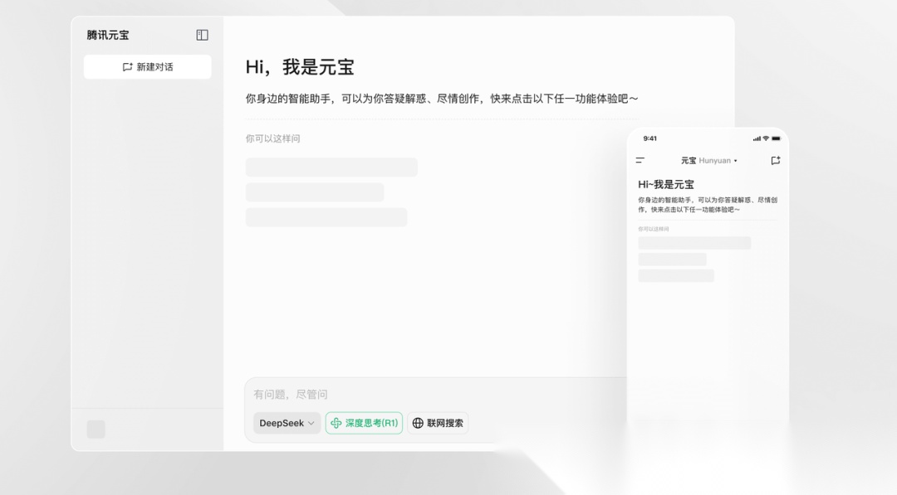This screenshot has width=897, height=495.
Task: Toggle 联网搜索 web search
Action: (x=438, y=423)
